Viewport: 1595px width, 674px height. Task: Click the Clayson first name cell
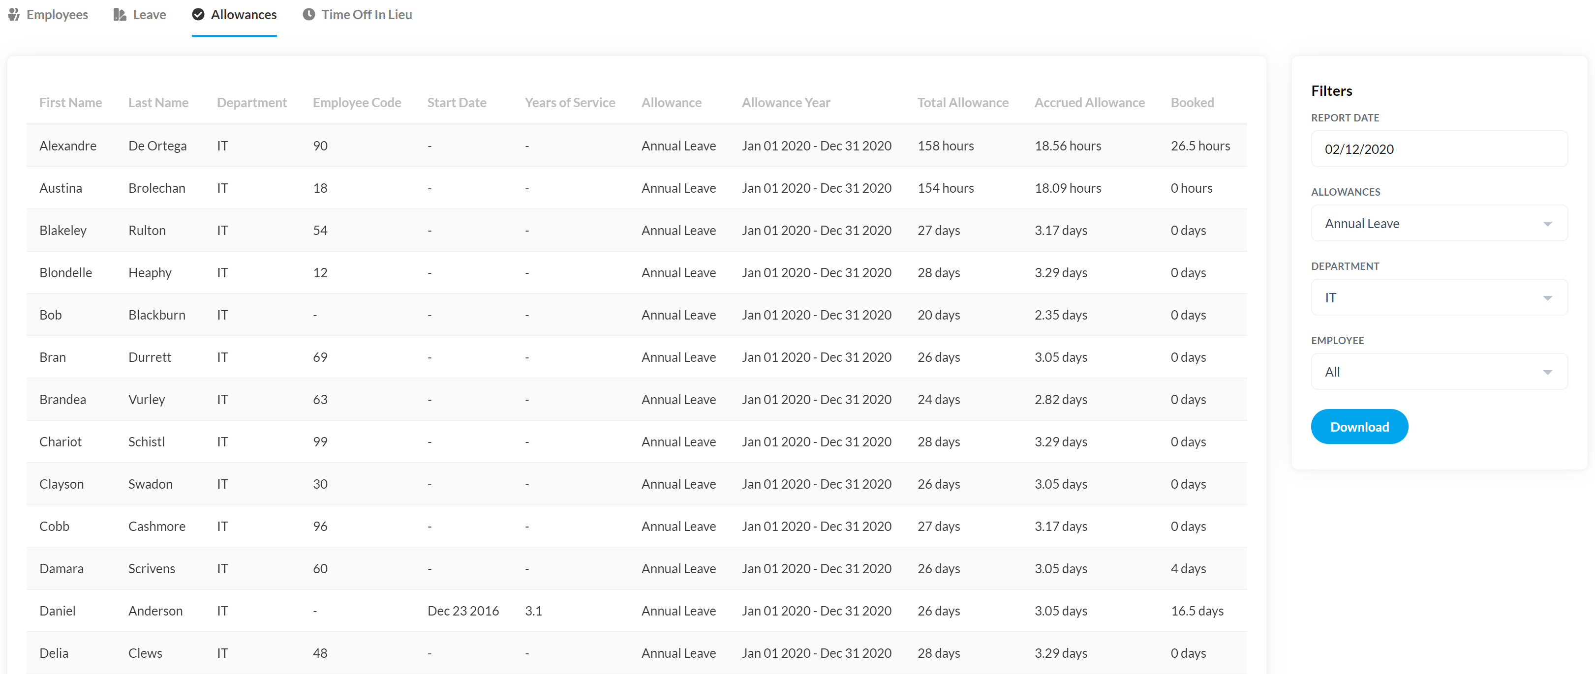tap(62, 485)
